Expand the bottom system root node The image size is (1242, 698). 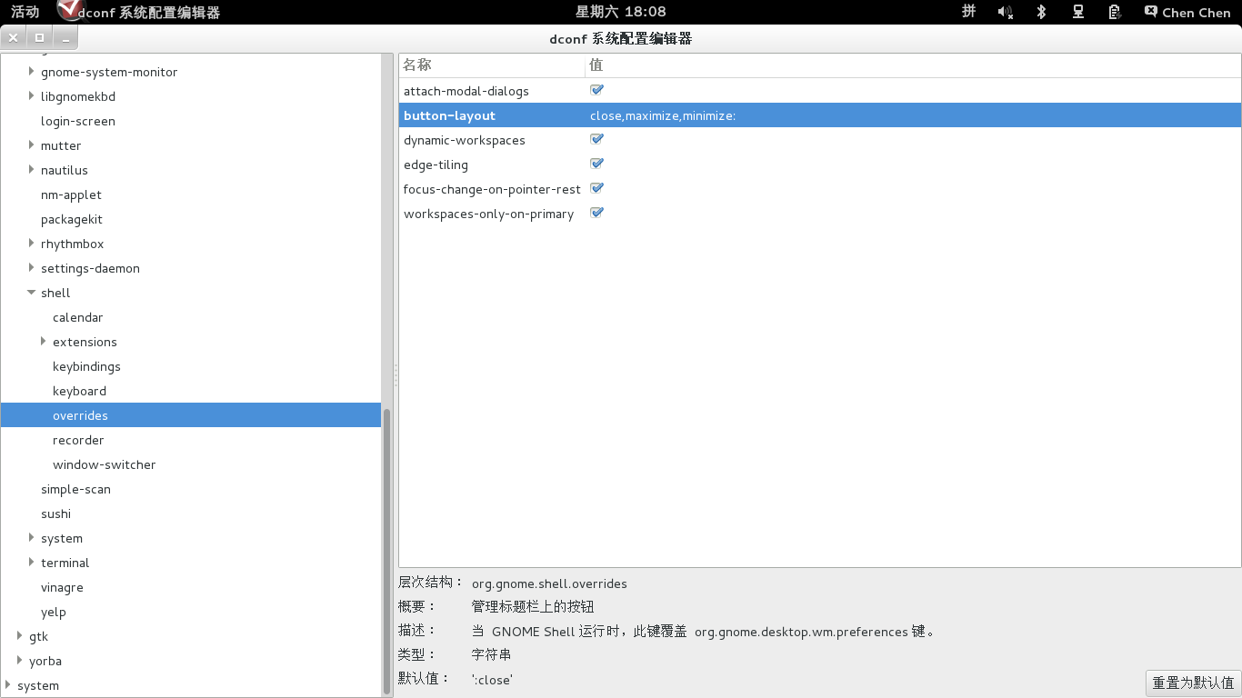pos(8,685)
